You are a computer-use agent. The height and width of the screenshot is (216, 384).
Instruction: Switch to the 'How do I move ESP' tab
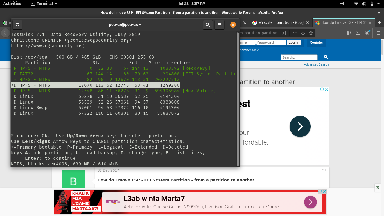(x=344, y=22)
